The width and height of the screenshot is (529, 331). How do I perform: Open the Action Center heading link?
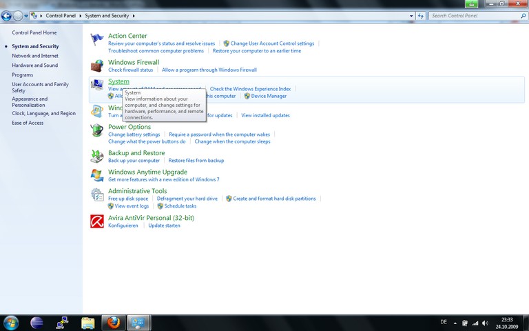[x=127, y=36]
